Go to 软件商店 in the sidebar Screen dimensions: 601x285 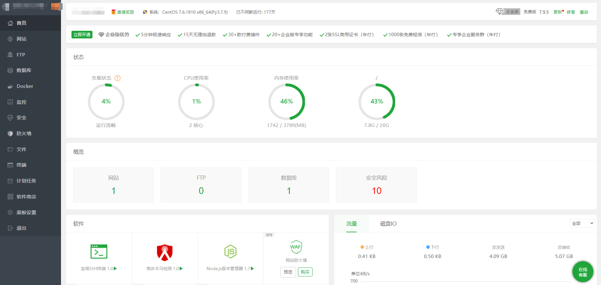(x=26, y=197)
